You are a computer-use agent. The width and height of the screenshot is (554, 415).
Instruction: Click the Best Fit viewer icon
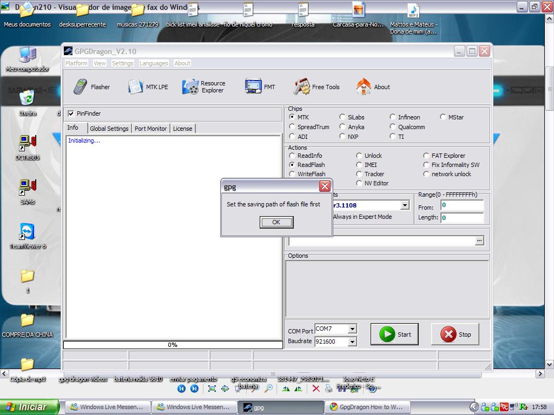pyautogui.click(x=212, y=389)
